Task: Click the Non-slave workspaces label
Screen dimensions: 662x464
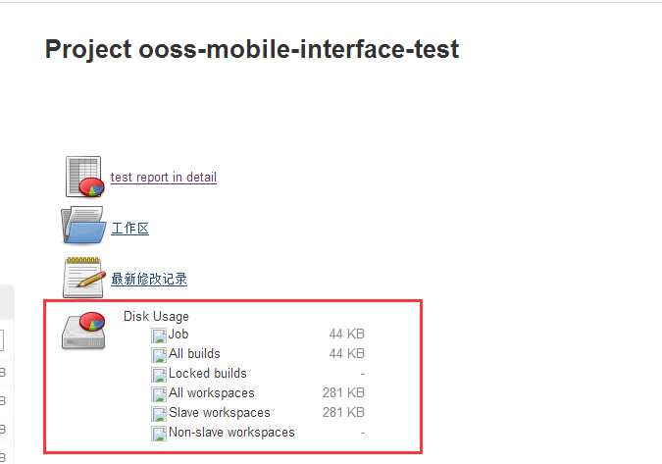Action: coord(231,433)
